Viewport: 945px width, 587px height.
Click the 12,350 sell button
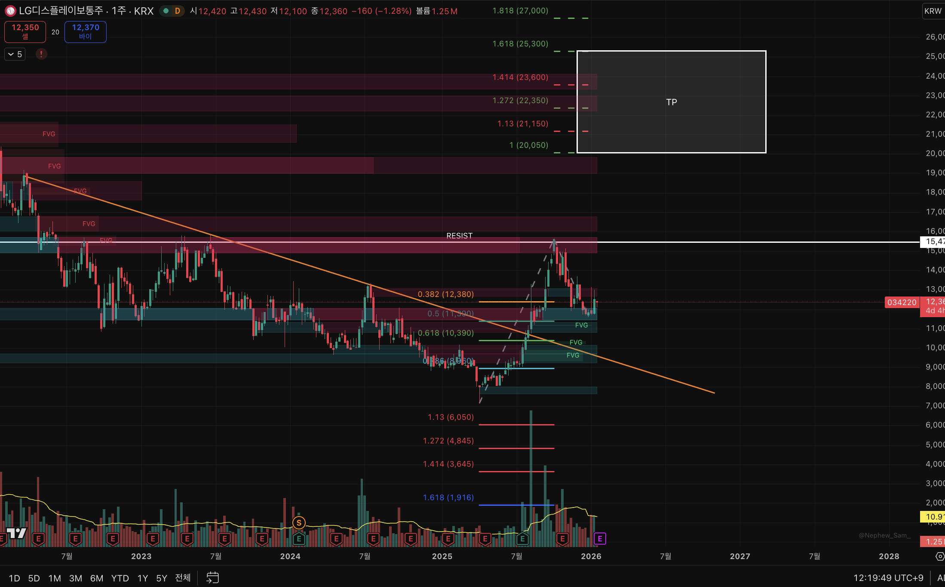click(x=25, y=32)
